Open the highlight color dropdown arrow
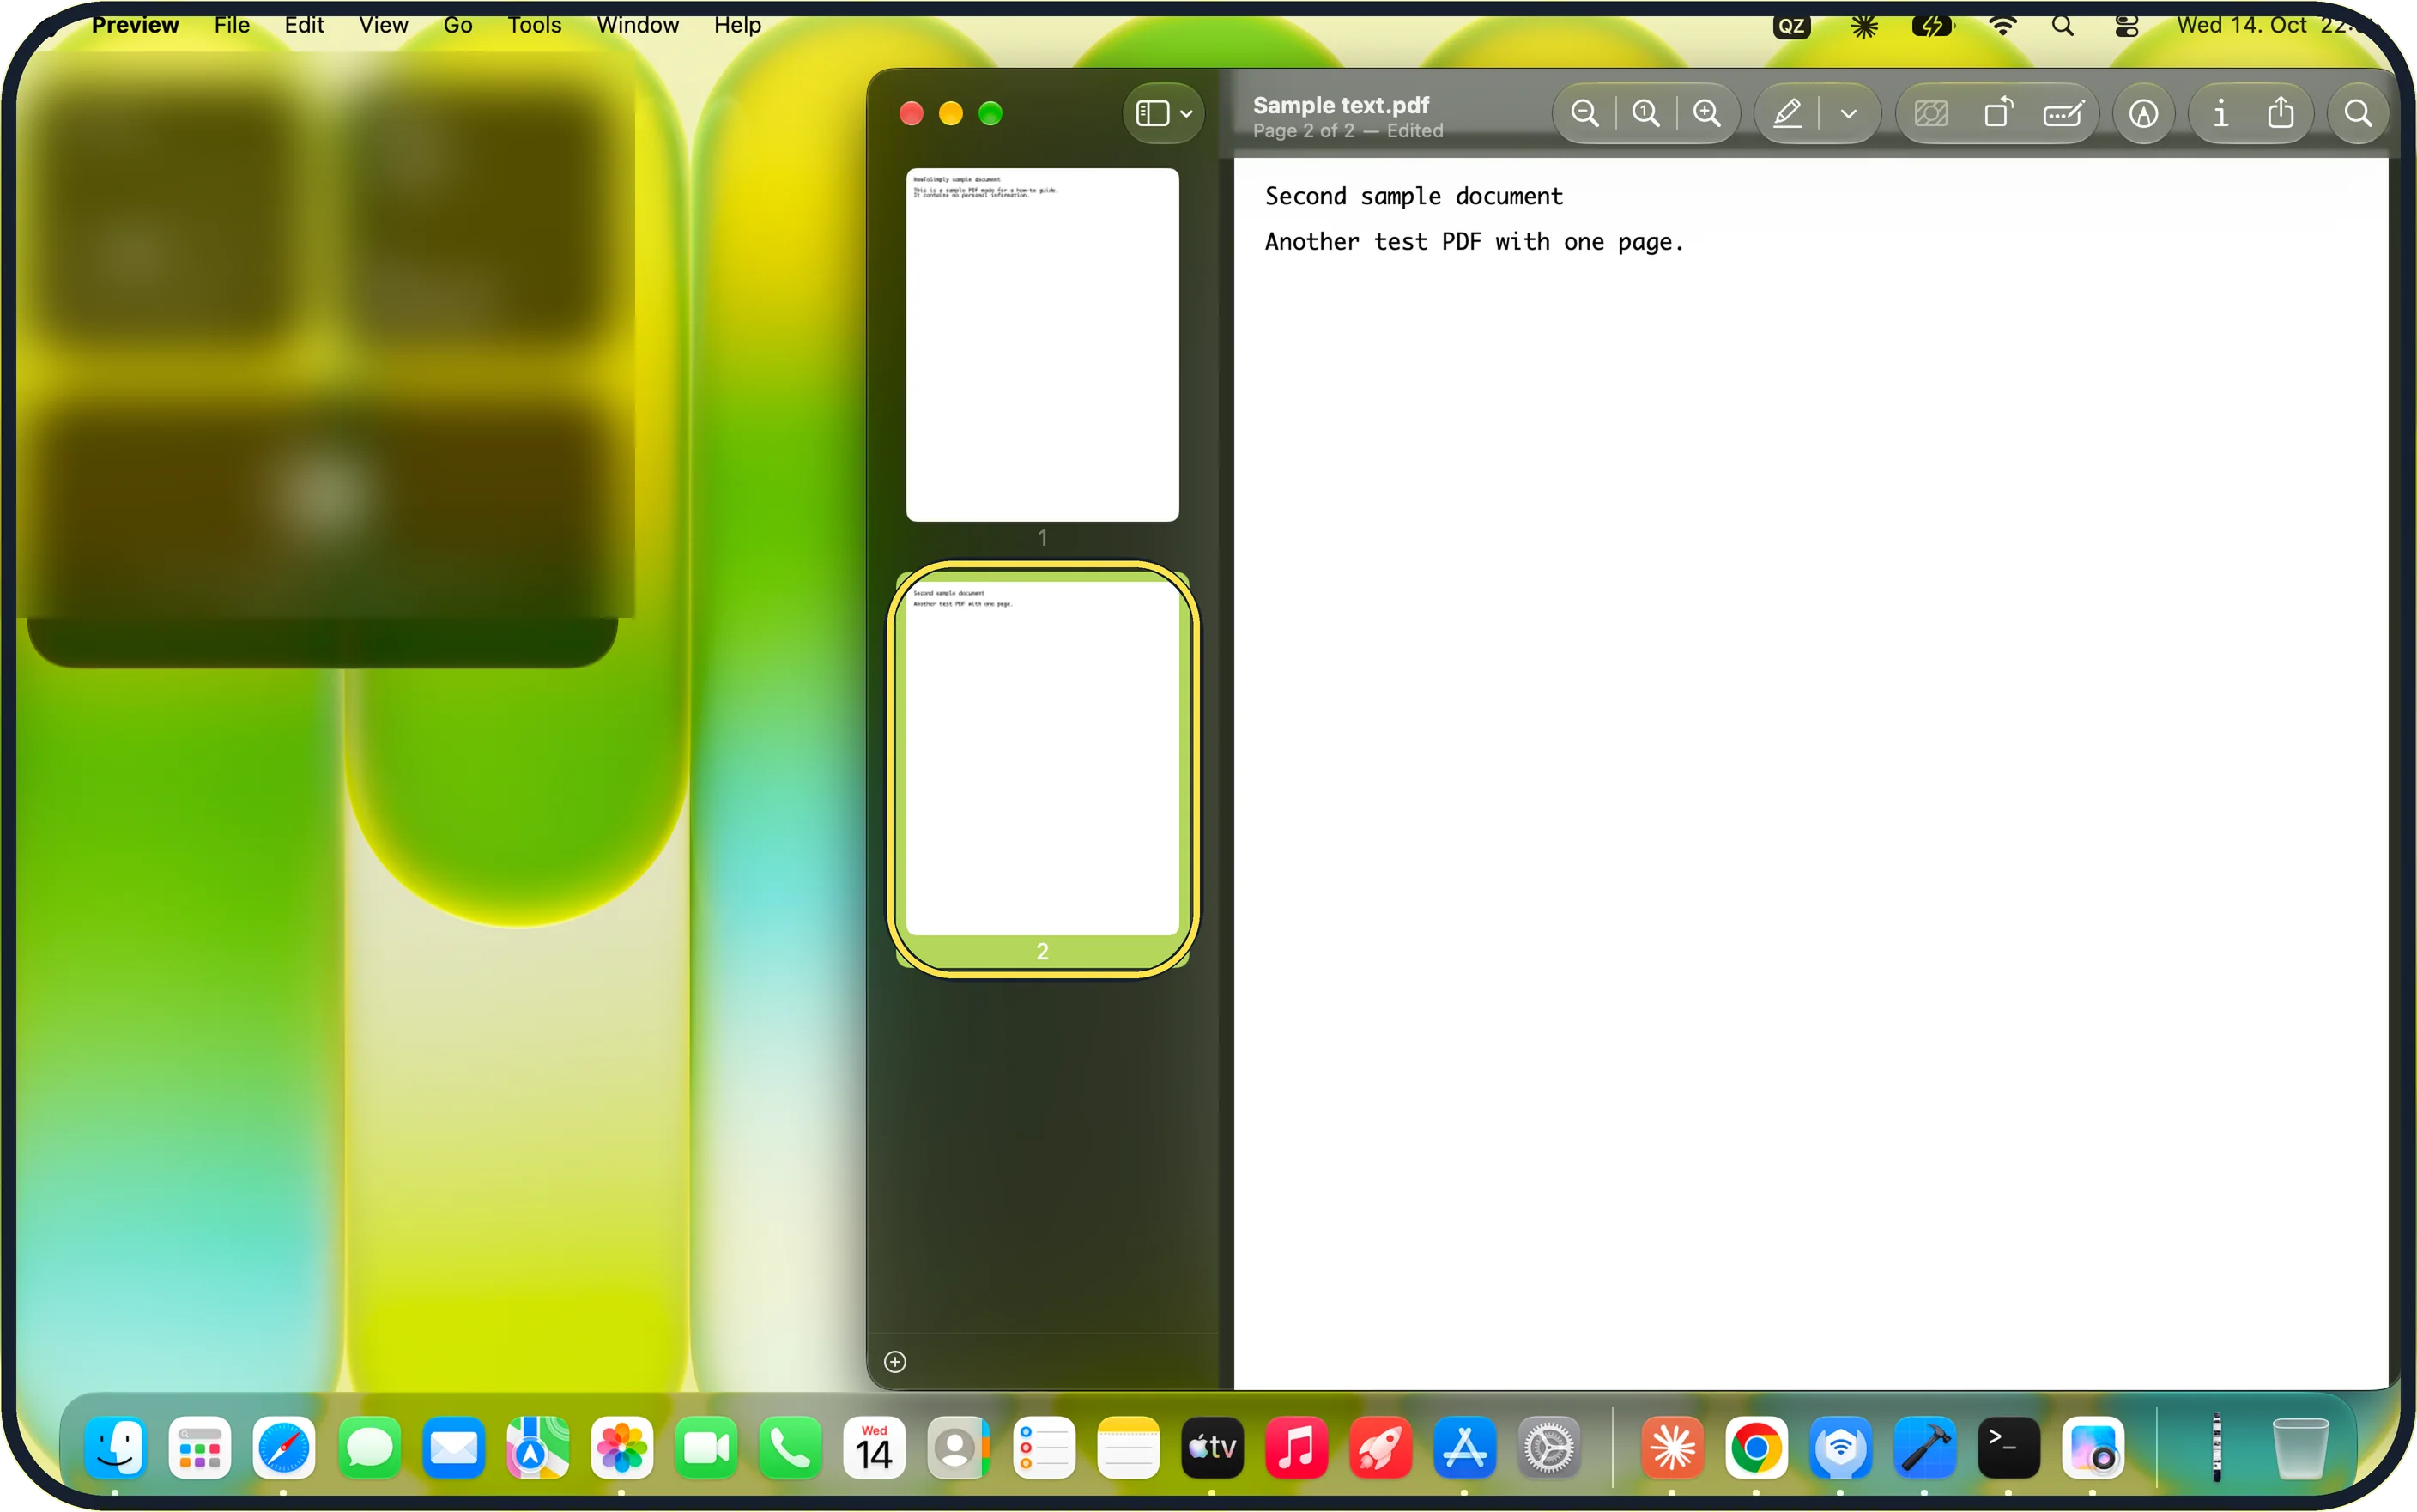The width and height of the screenshot is (2417, 1512). (1848, 114)
